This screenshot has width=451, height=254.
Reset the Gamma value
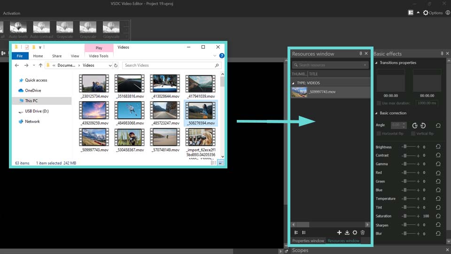pyautogui.click(x=438, y=164)
